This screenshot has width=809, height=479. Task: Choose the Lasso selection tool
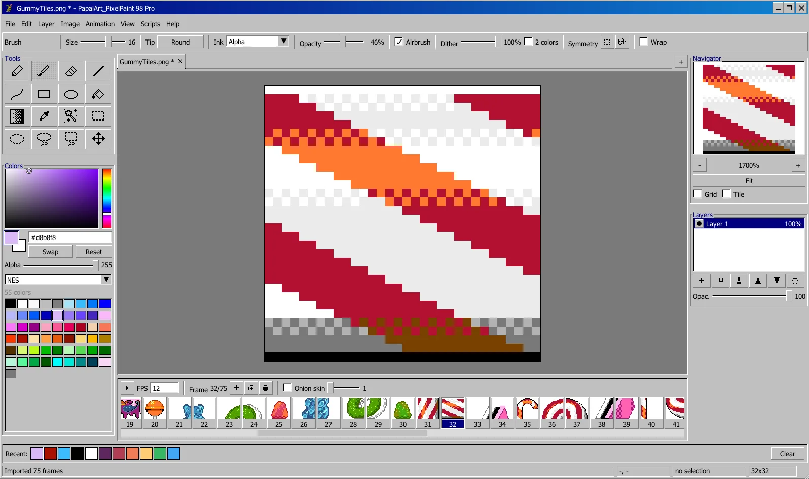click(44, 139)
